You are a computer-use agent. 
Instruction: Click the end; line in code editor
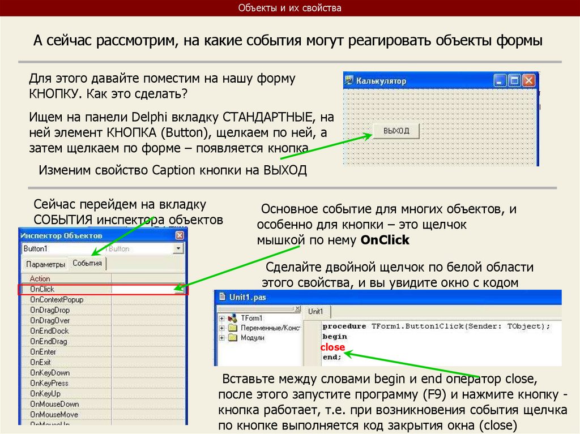pyautogui.click(x=332, y=357)
